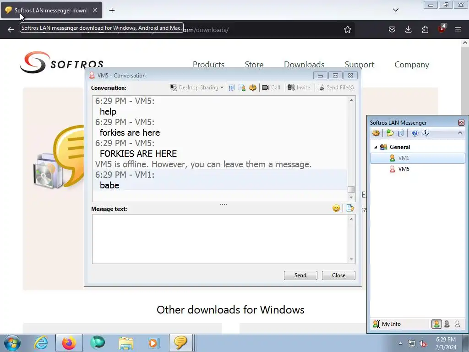This screenshot has width=469, height=352.
Task: Send the message with the Send button
Action: click(x=300, y=275)
